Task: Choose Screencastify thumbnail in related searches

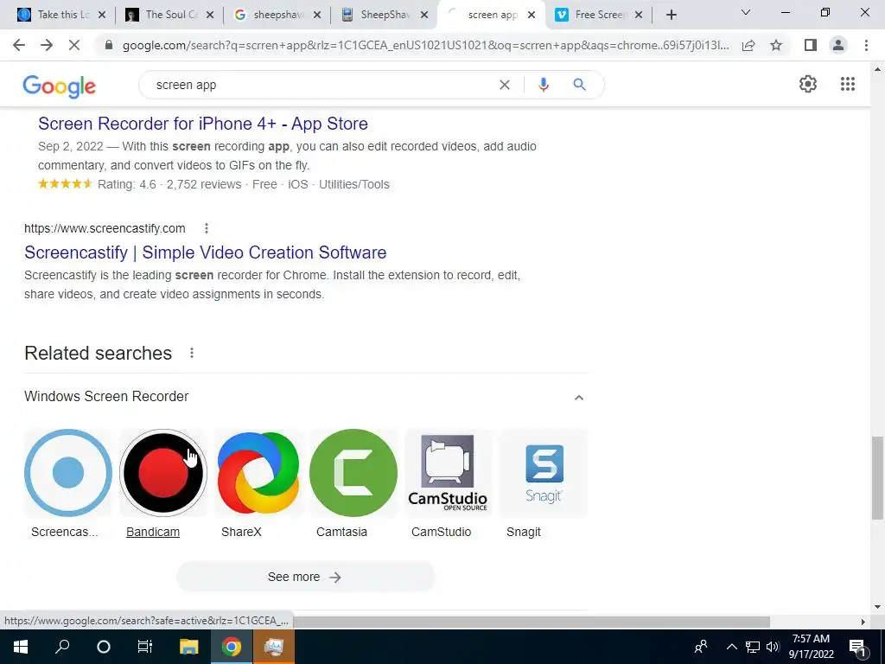Action: 68,473
